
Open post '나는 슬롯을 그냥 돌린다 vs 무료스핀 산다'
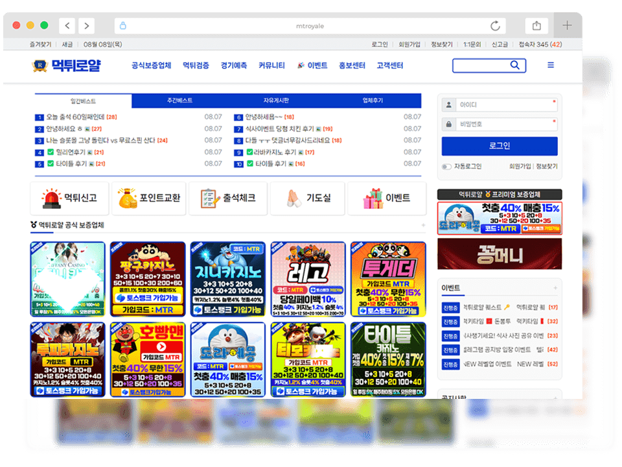101,141
